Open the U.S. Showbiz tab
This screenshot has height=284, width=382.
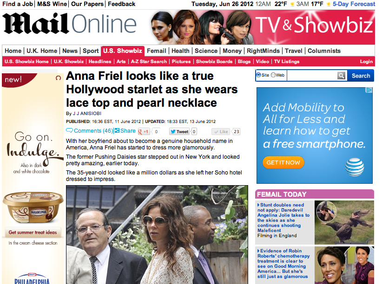click(123, 51)
